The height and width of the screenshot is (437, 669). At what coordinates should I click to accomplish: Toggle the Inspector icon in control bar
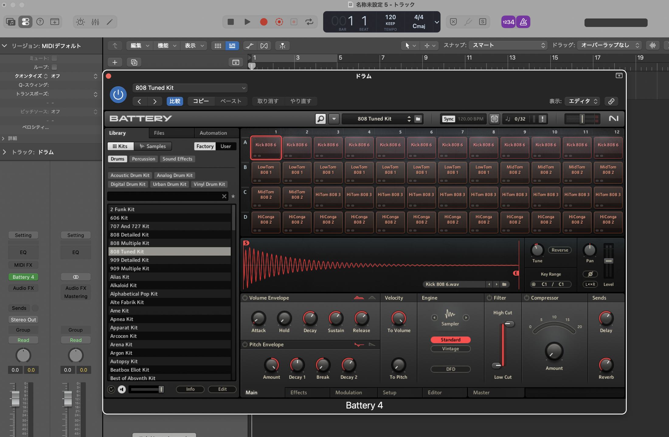[26, 22]
